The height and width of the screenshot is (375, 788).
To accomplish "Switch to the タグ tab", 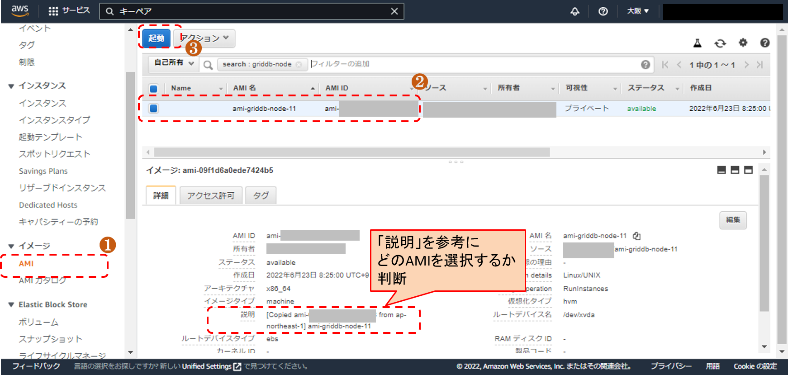I will tap(261, 195).
